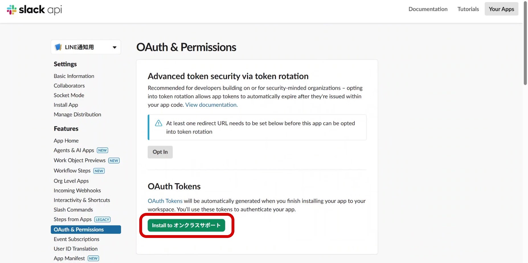Screen dimensions: 528x263
Task: Open Your Apps page
Action: [501, 9]
